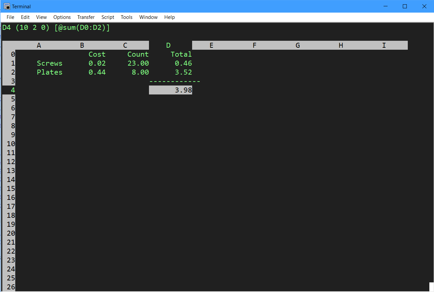434x292 pixels.
Task: Click the scrollbar thumb at bottom right
Action: pos(431,287)
